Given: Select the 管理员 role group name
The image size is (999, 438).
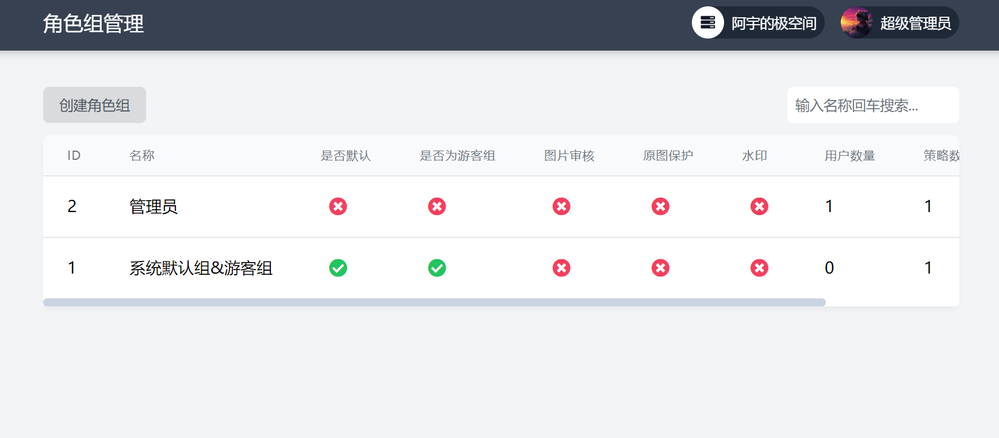Looking at the screenshot, I should [x=154, y=206].
